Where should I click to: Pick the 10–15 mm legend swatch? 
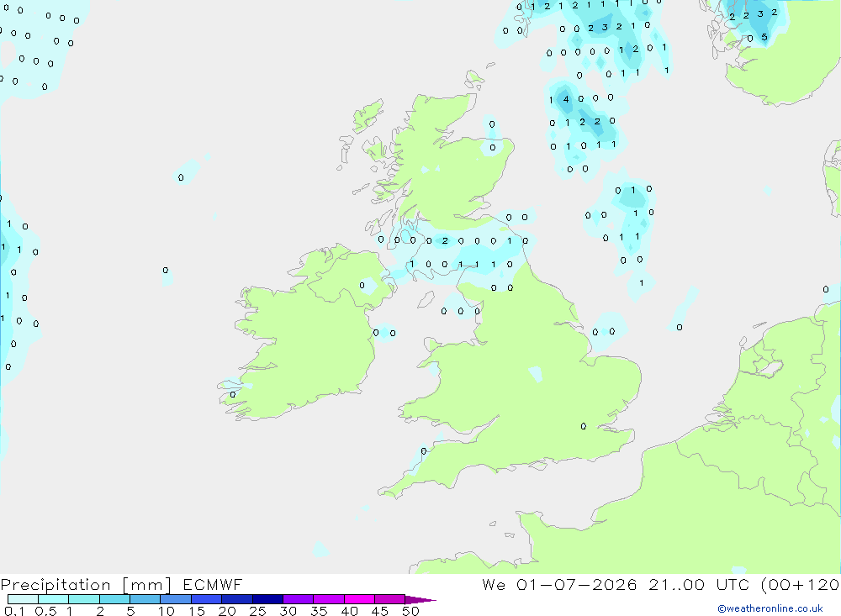pos(176,599)
